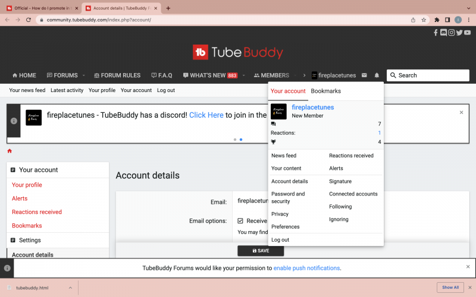This screenshot has height=297, width=476.
Task: Bookmark this page with the star icon
Action: pyautogui.click(x=424, y=20)
